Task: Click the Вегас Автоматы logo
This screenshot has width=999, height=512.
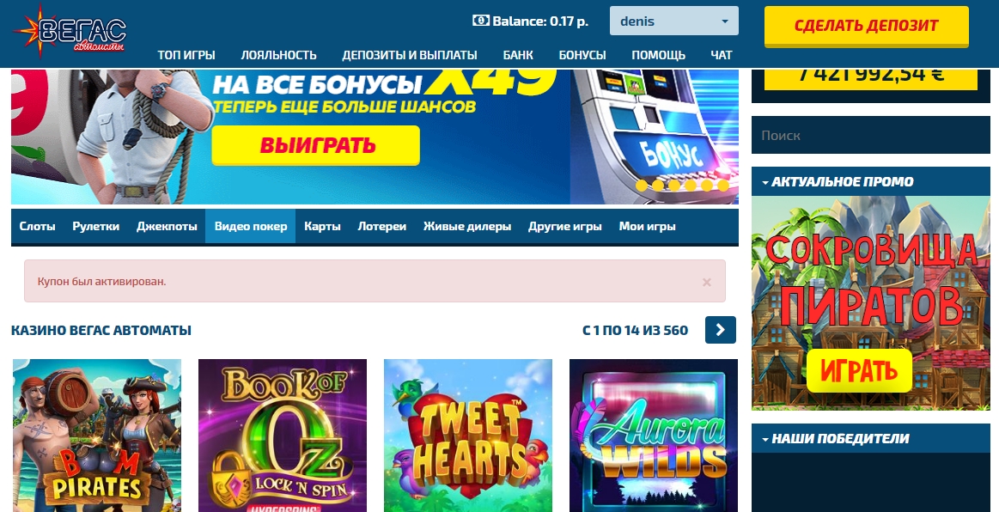Action: (70, 32)
